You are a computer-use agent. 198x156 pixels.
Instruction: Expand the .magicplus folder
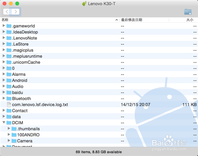[4, 50]
